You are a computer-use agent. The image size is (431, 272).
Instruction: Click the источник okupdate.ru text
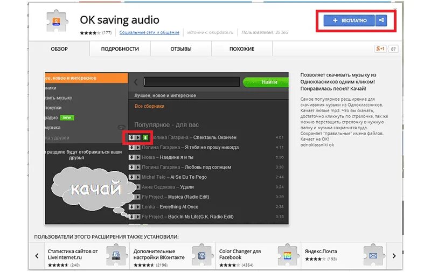[x=210, y=32]
